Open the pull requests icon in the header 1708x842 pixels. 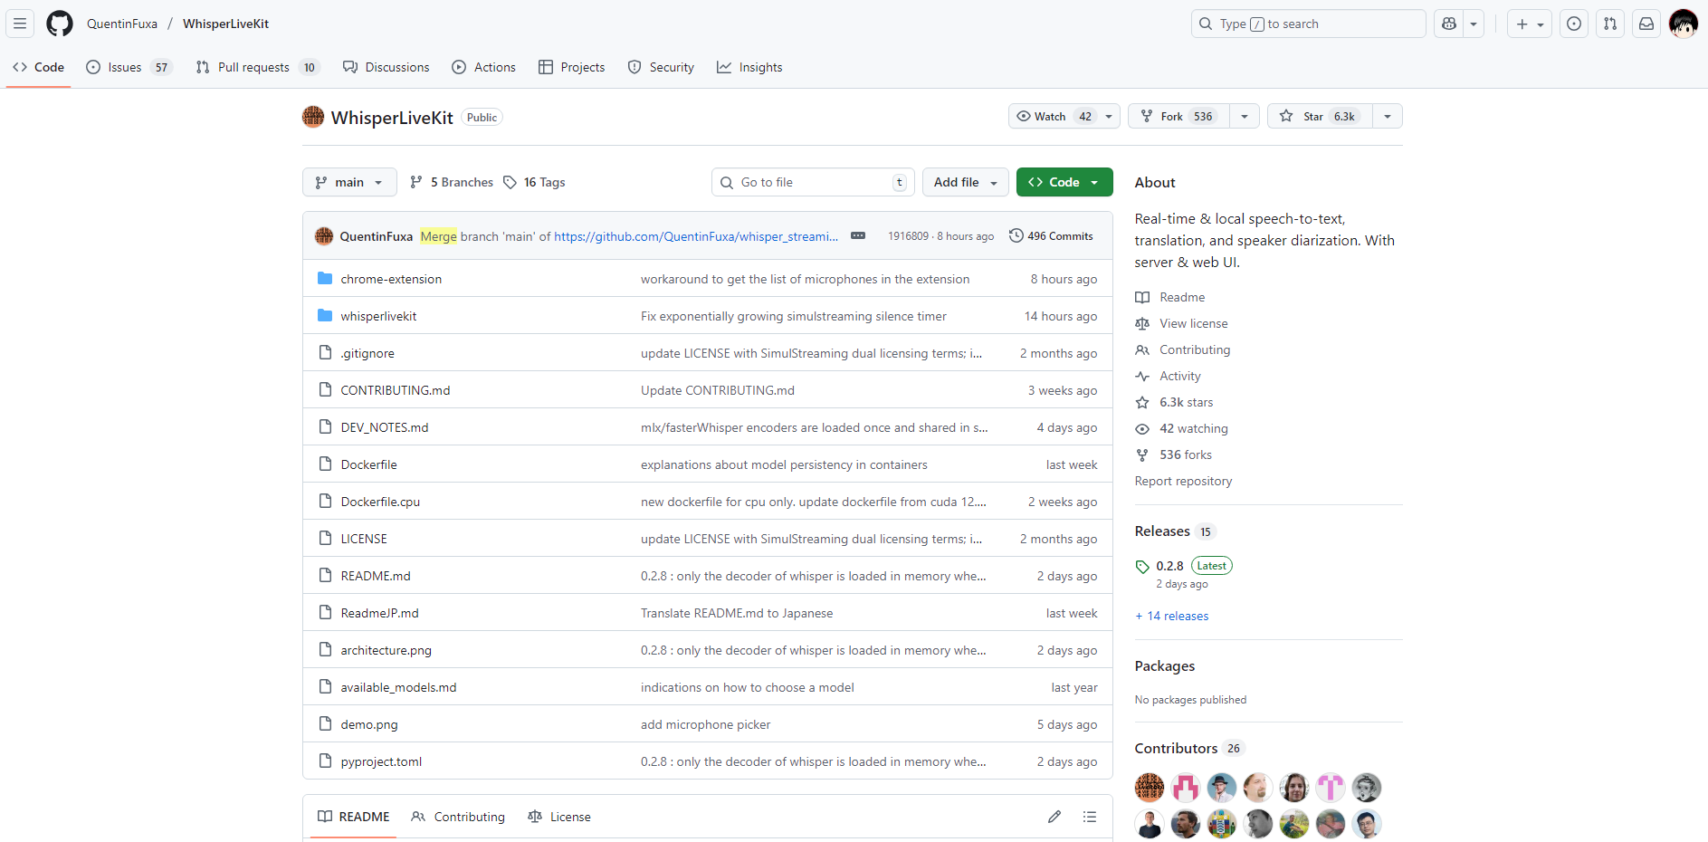pyautogui.click(x=1609, y=24)
